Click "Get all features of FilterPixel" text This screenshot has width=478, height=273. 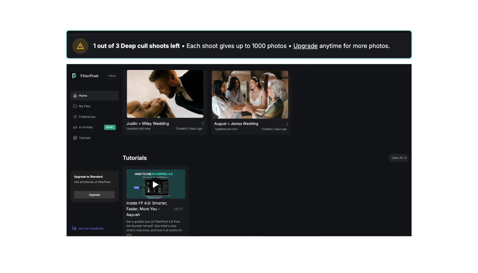coord(92,182)
